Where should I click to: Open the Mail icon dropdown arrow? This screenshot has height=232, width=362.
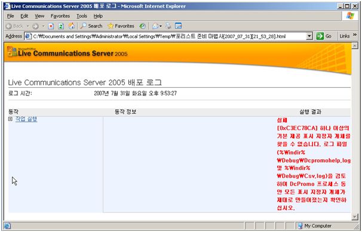(x=161, y=26)
